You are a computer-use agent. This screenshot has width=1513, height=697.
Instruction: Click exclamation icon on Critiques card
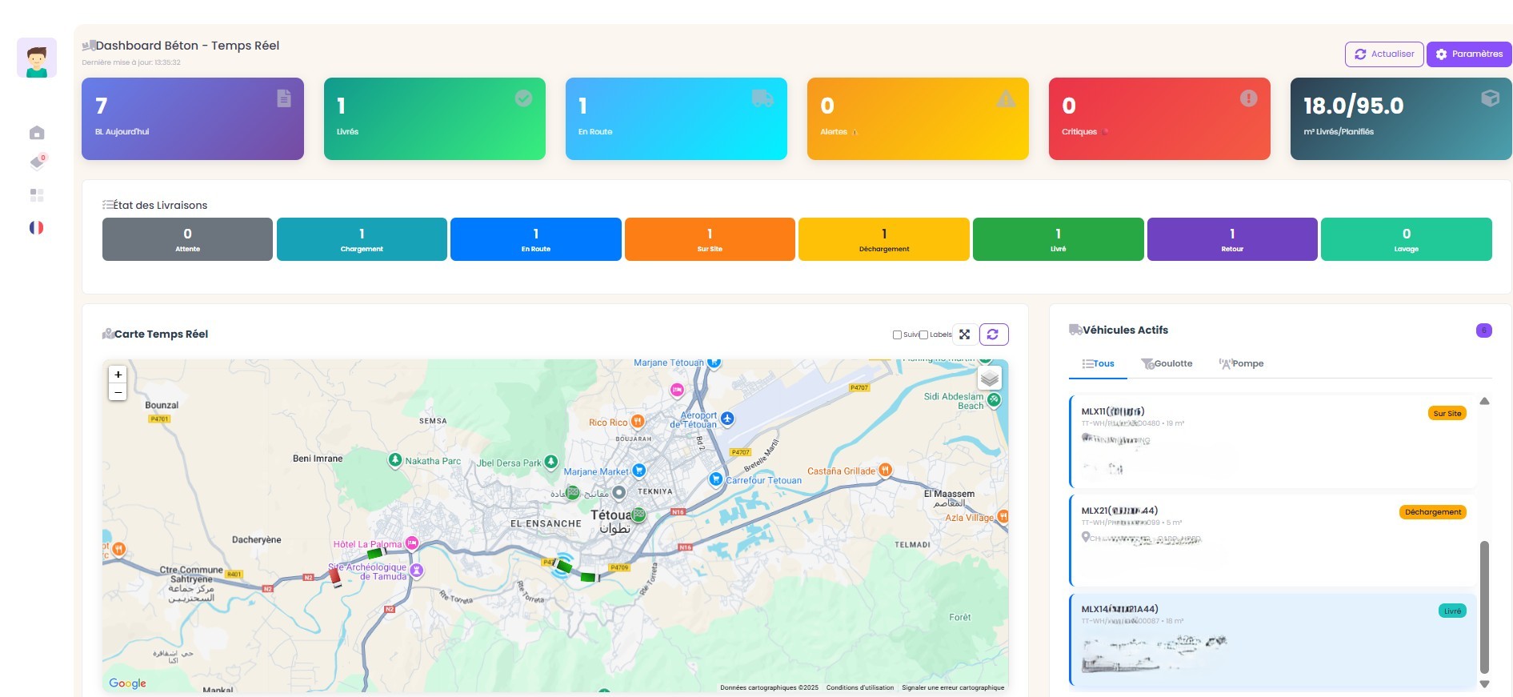(1248, 98)
